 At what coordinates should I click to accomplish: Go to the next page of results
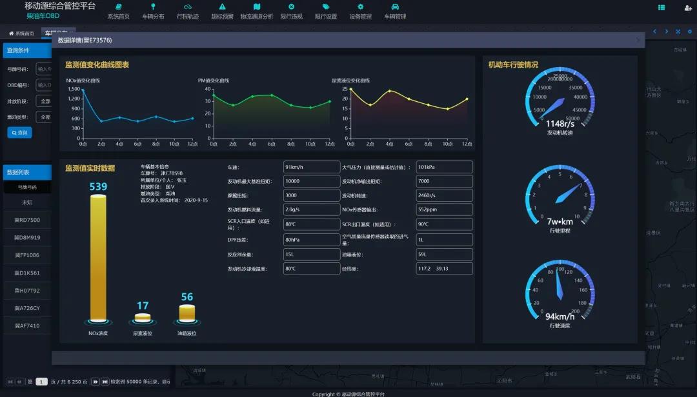click(95, 382)
